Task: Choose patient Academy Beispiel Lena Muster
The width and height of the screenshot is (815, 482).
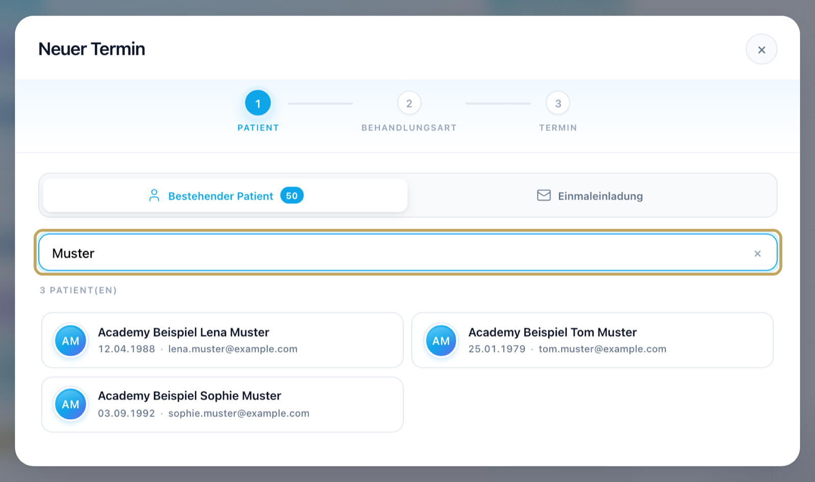Action: click(222, 340)
